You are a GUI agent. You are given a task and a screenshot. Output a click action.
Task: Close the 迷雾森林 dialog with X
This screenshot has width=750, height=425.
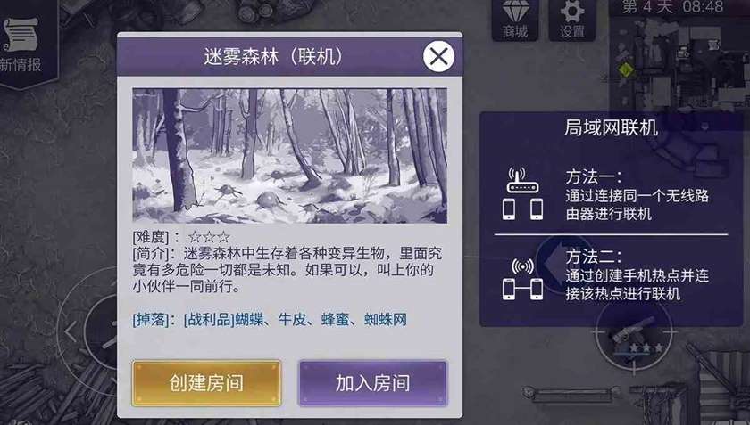[x=438, y=56]
